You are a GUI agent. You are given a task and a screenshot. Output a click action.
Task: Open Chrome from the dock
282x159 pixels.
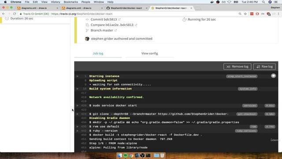131,155
